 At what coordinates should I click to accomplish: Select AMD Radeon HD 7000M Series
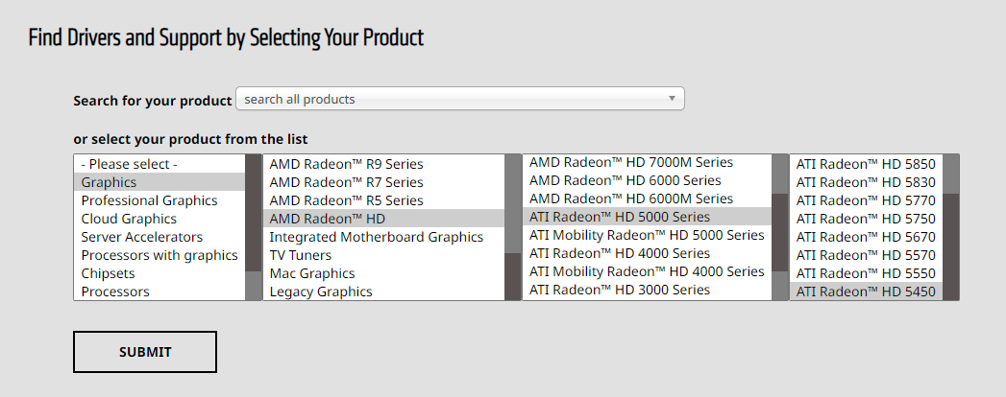pos(630,162)
